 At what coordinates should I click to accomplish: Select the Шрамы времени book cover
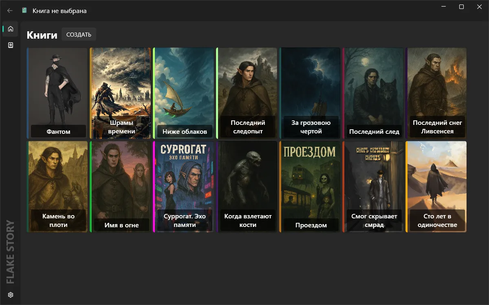121,93
